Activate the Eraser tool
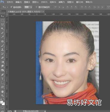This screenshot has width=110, height=112. click(x=2, y=58)
